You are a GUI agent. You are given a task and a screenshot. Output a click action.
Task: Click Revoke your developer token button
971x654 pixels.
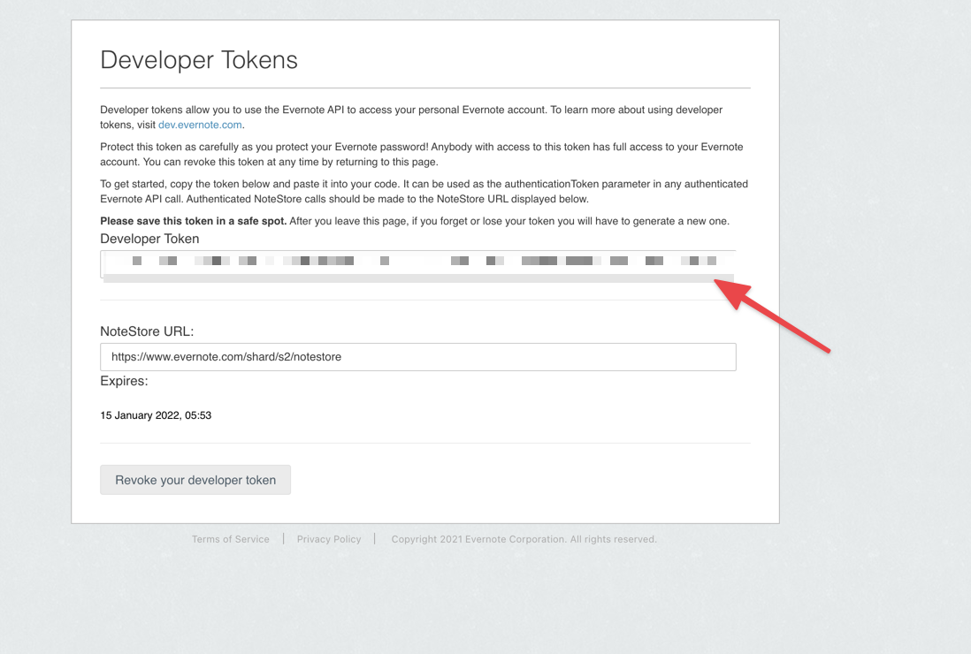[x=195, y=480]
